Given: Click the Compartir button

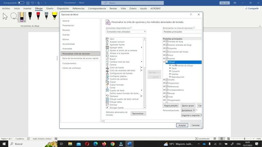Looking at the screenshot, I should pyautogui.click(x=252, y=8).
